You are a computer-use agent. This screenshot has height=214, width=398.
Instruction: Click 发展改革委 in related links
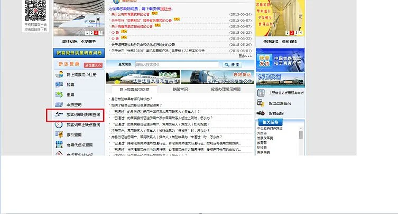(x=265, y=138)
